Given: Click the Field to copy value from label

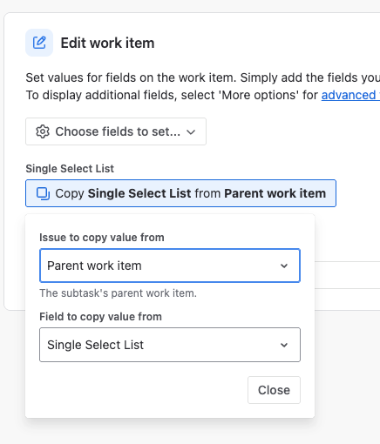Looking at the screenshot, I should pyautogui.click(x=100, y=317).
